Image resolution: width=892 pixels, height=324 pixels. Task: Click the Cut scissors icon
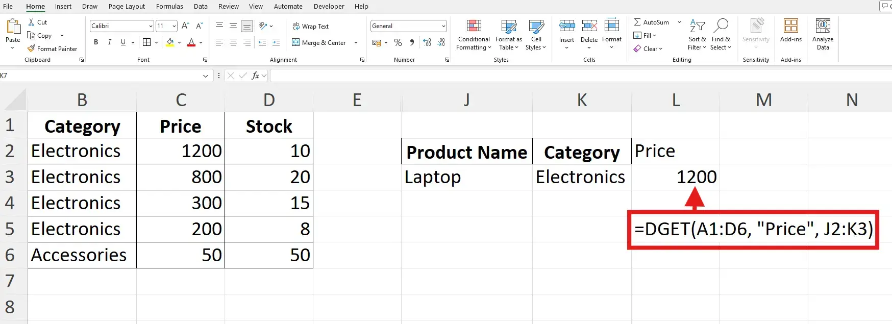coord(31,22)
